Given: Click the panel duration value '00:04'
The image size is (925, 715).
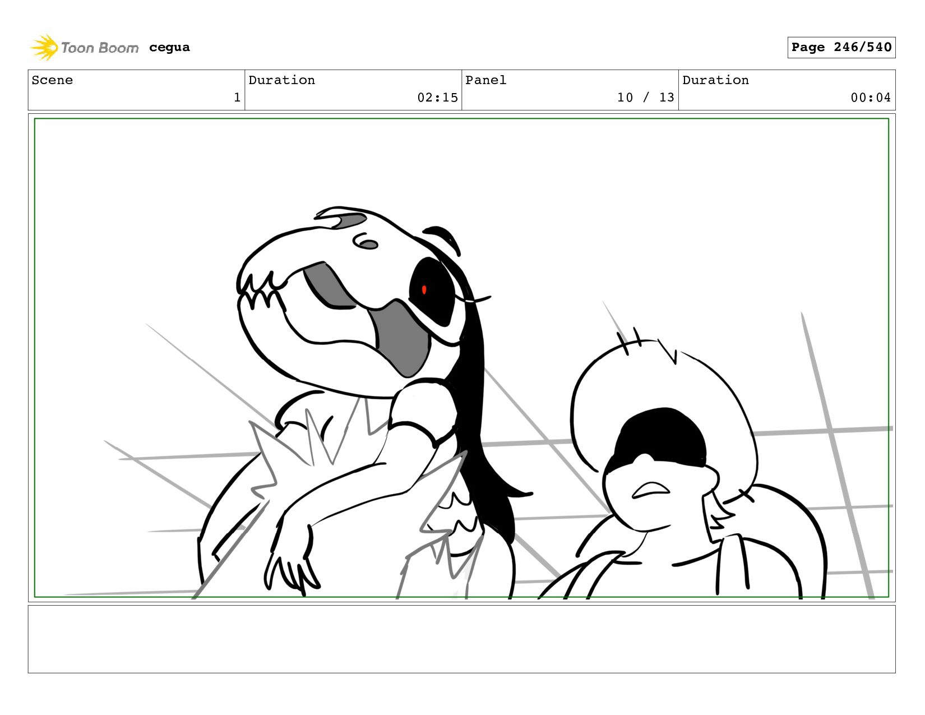Looking at the screenshot, I should click(871, 98).
